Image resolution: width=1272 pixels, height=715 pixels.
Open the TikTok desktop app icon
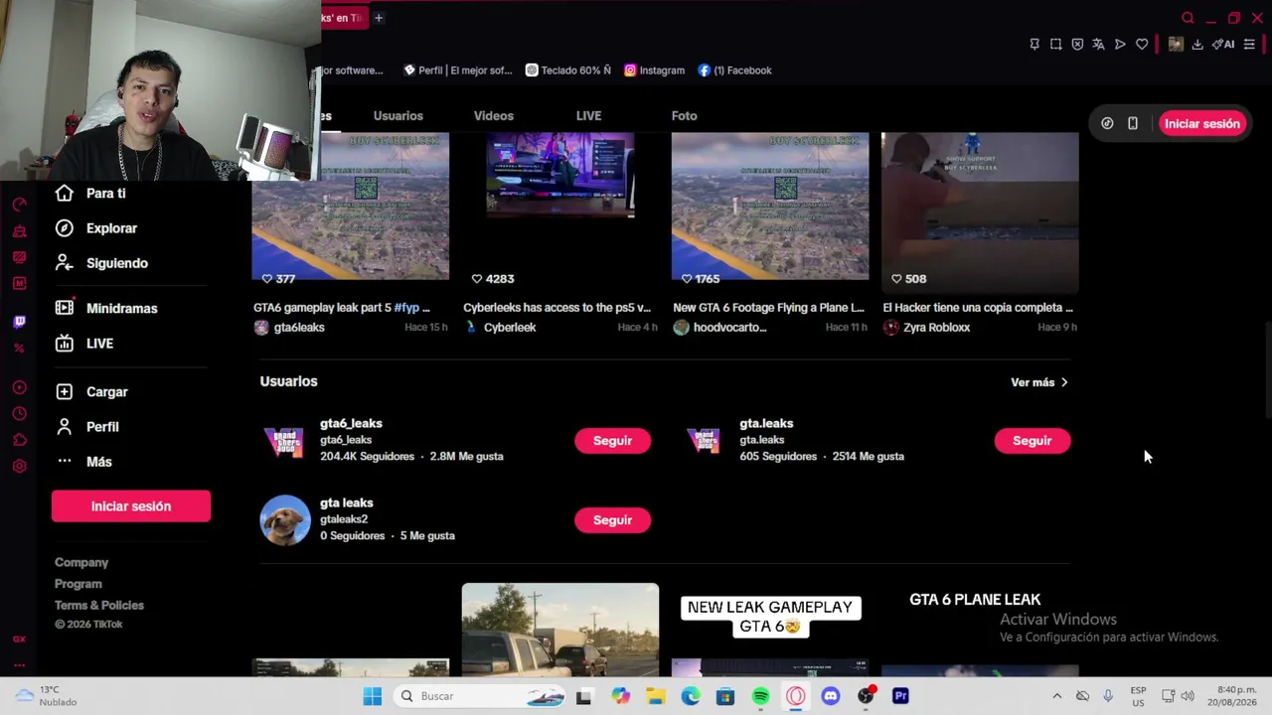tap(1107, 124)
